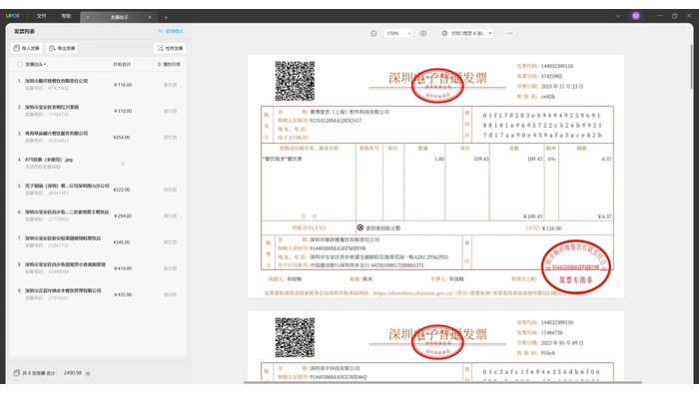This screenshot has height=394, width=699.
Task: Expand the title bar chevron dropdown
Action: click(x=618, y=16)
